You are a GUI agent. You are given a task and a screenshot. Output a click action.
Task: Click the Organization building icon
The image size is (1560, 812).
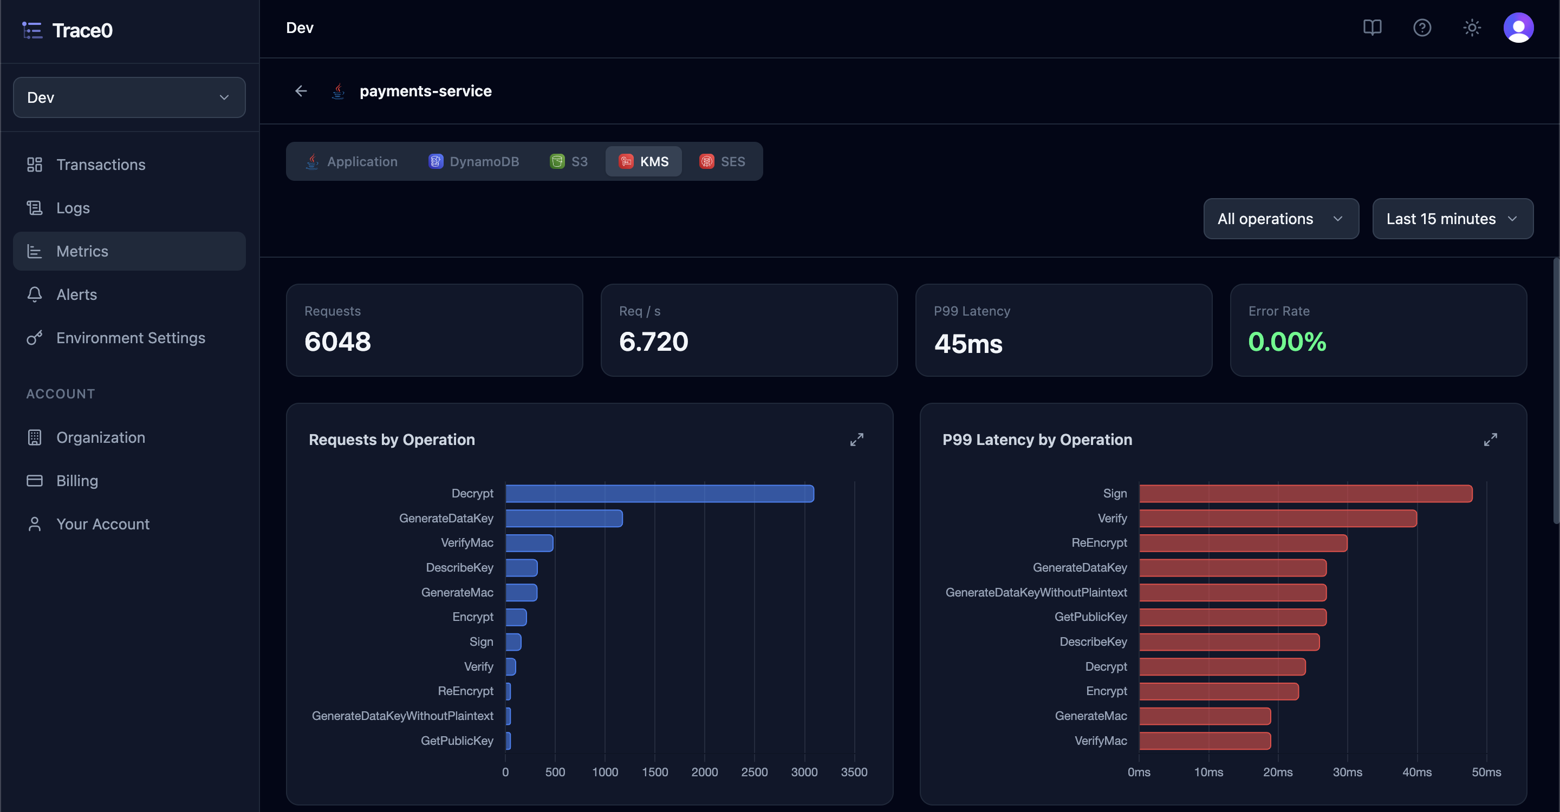35,437
